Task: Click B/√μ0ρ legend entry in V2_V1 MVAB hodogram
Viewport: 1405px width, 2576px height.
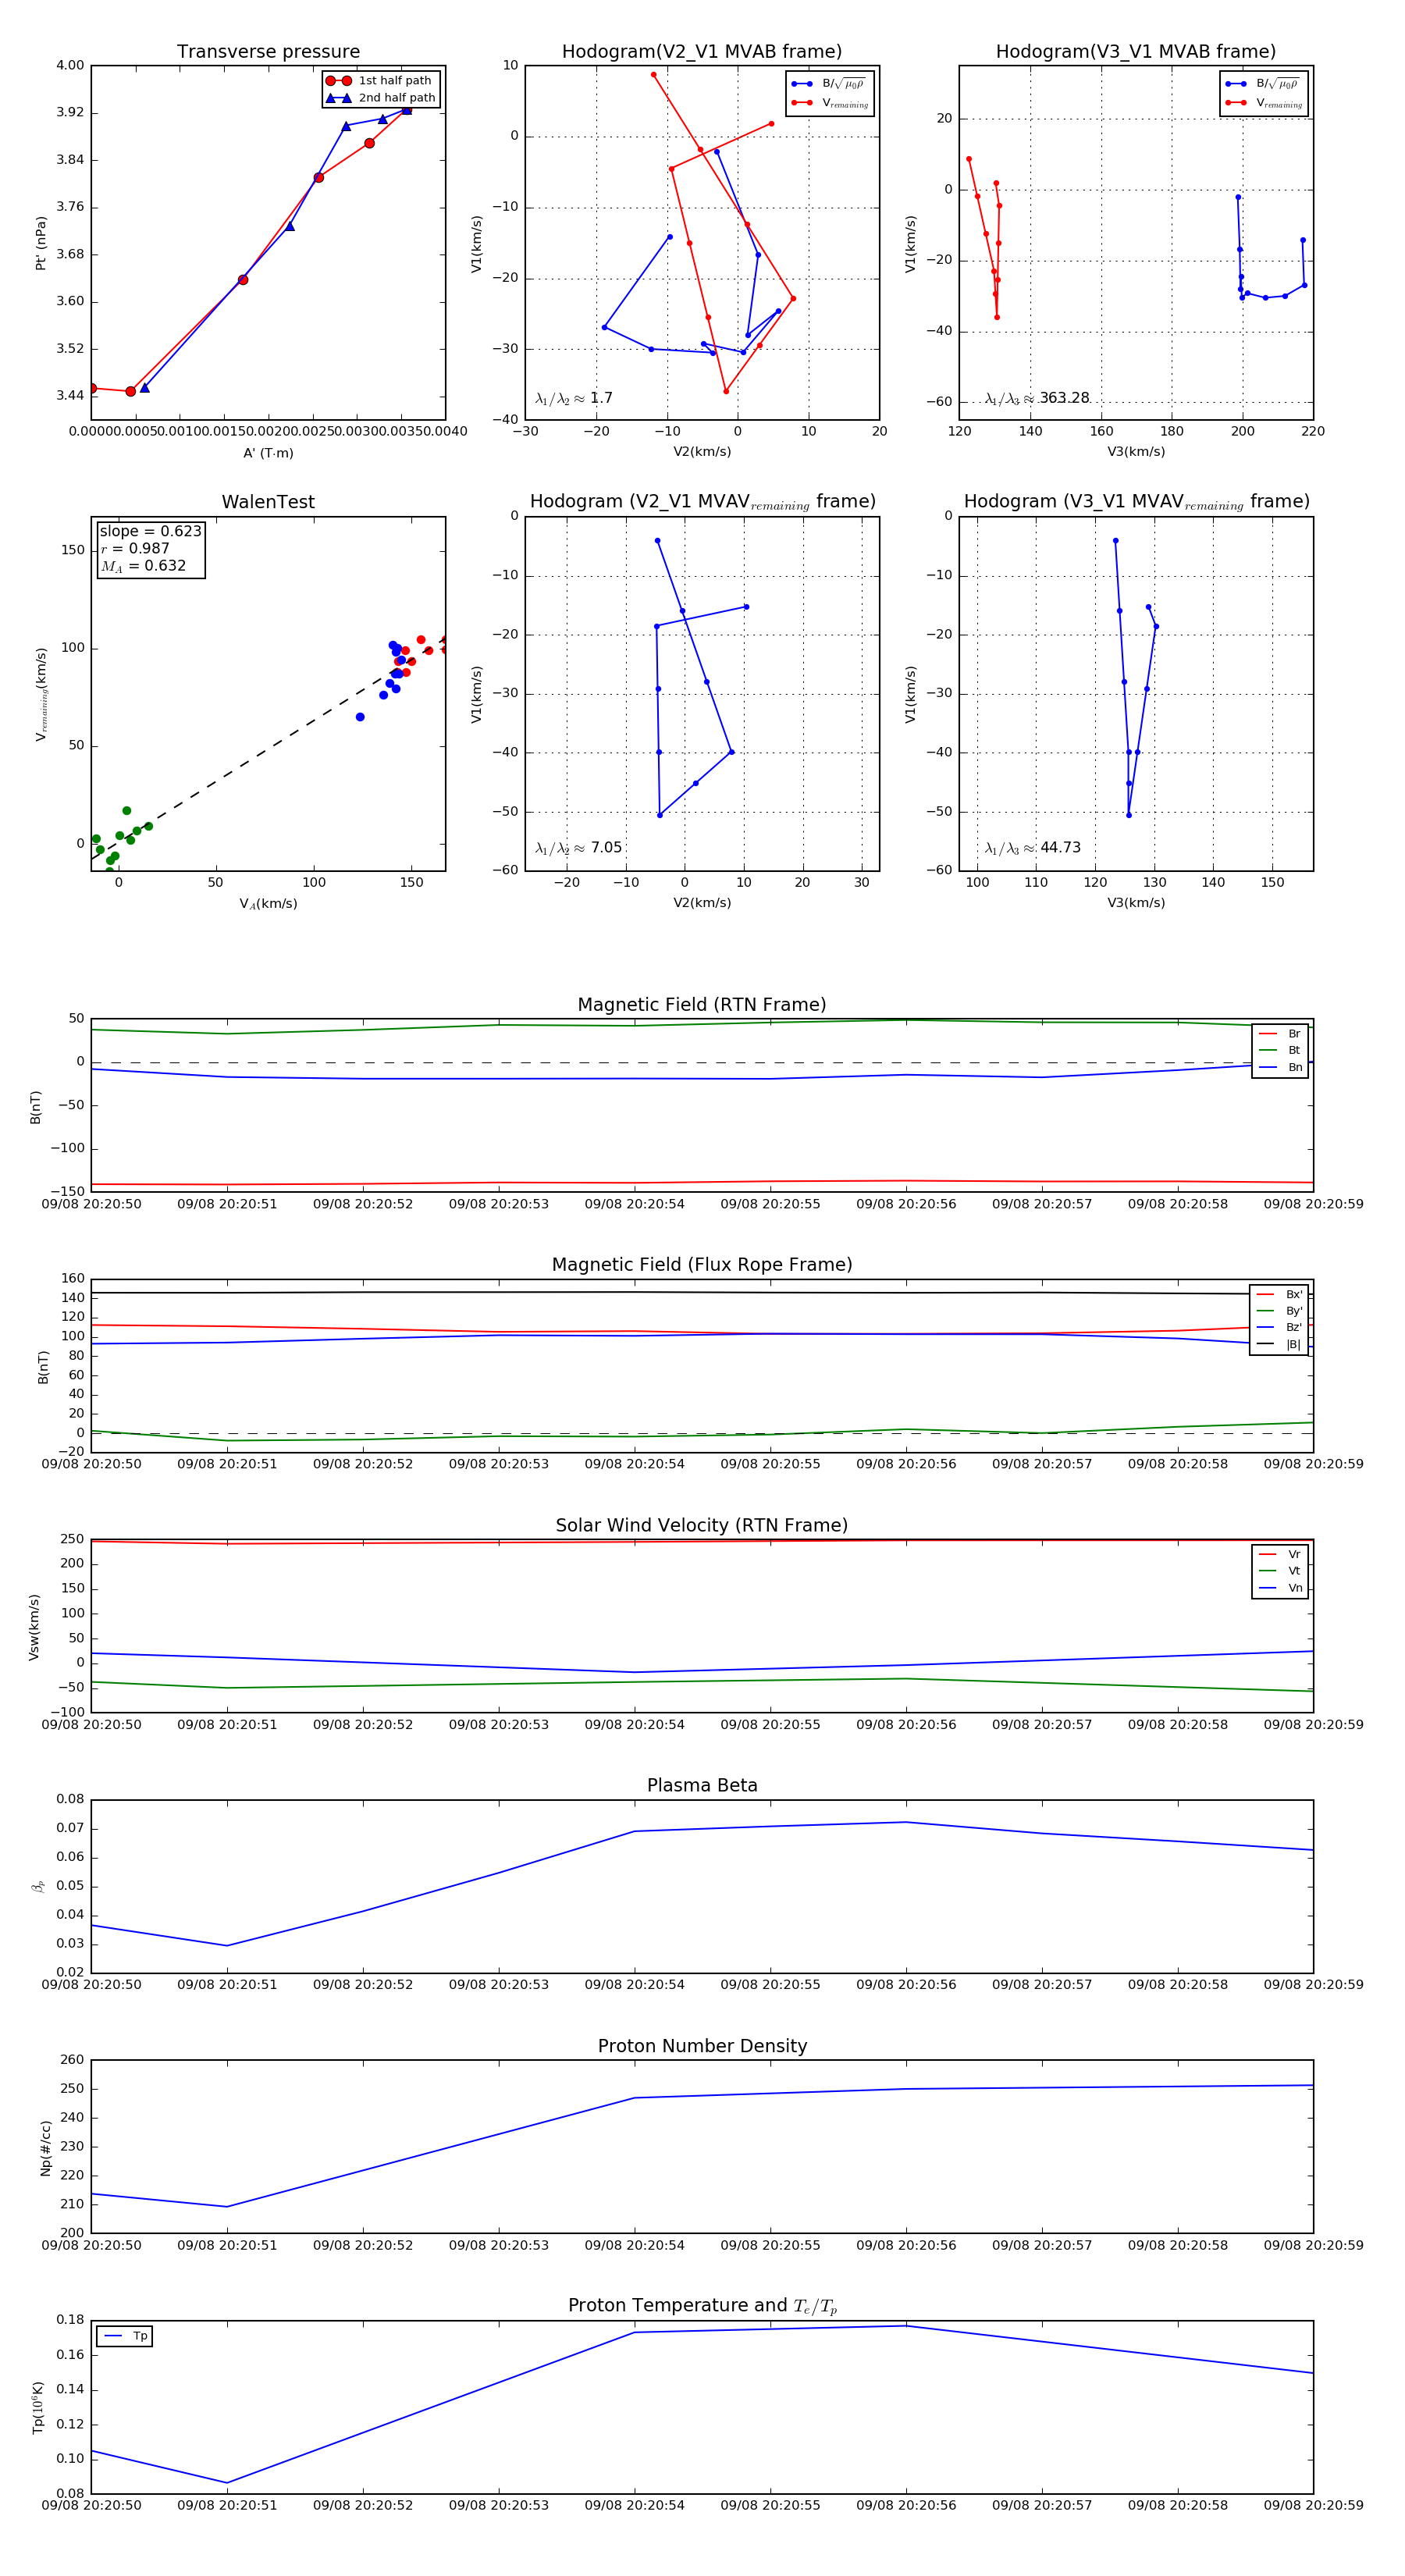Action: pos(830,84)
